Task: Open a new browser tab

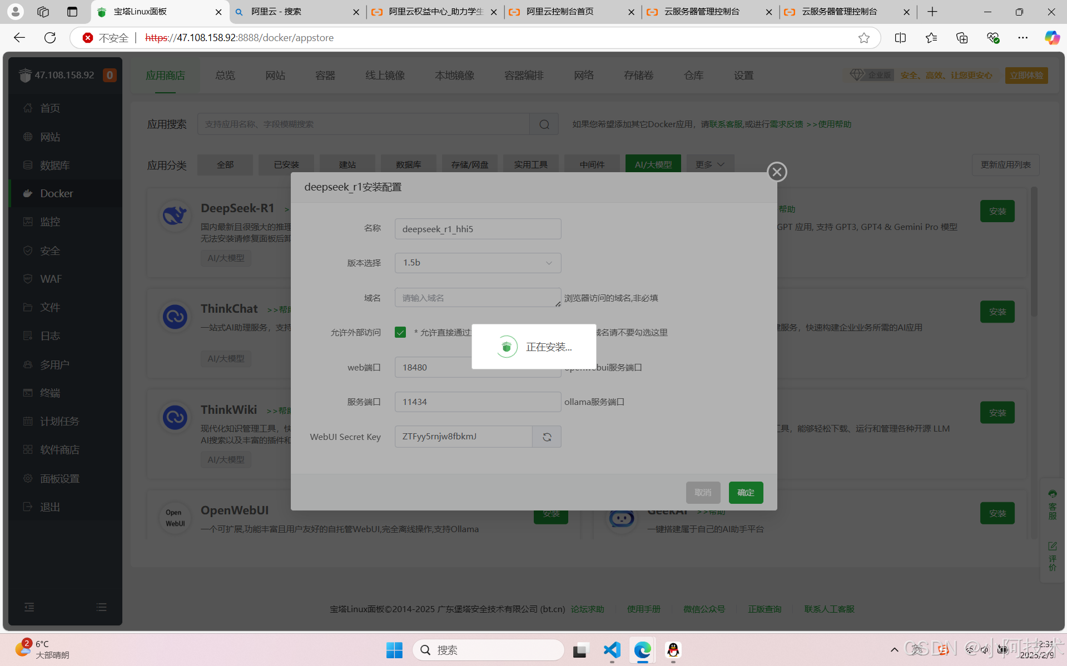Action: 932,12
